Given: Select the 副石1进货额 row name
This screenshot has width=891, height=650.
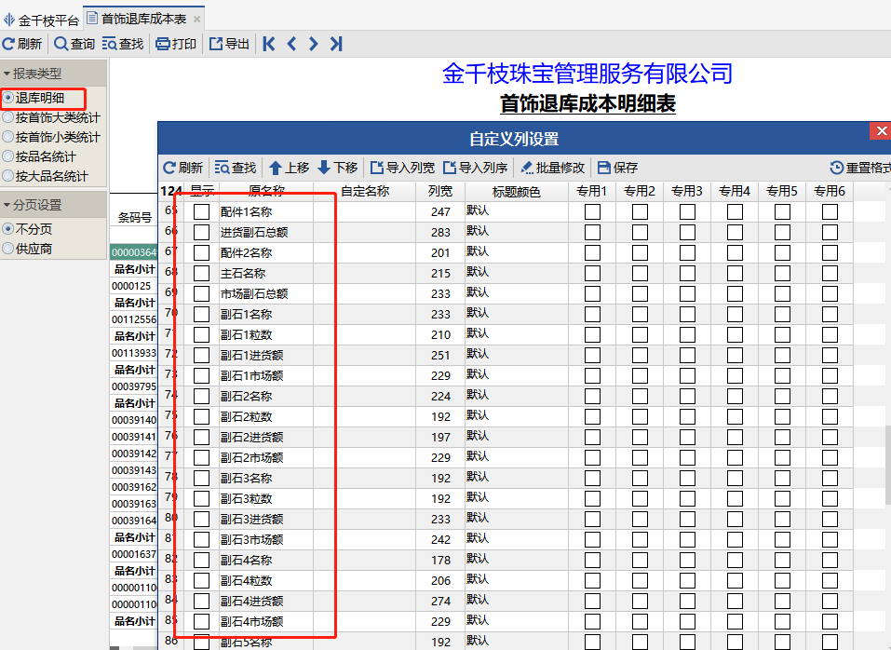Looking at the screenshot, I should pos(251,355).
